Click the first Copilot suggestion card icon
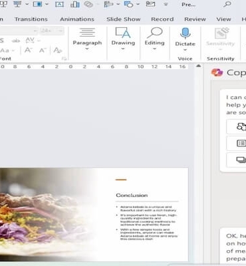246x266 pixels. tap(241, 127)
